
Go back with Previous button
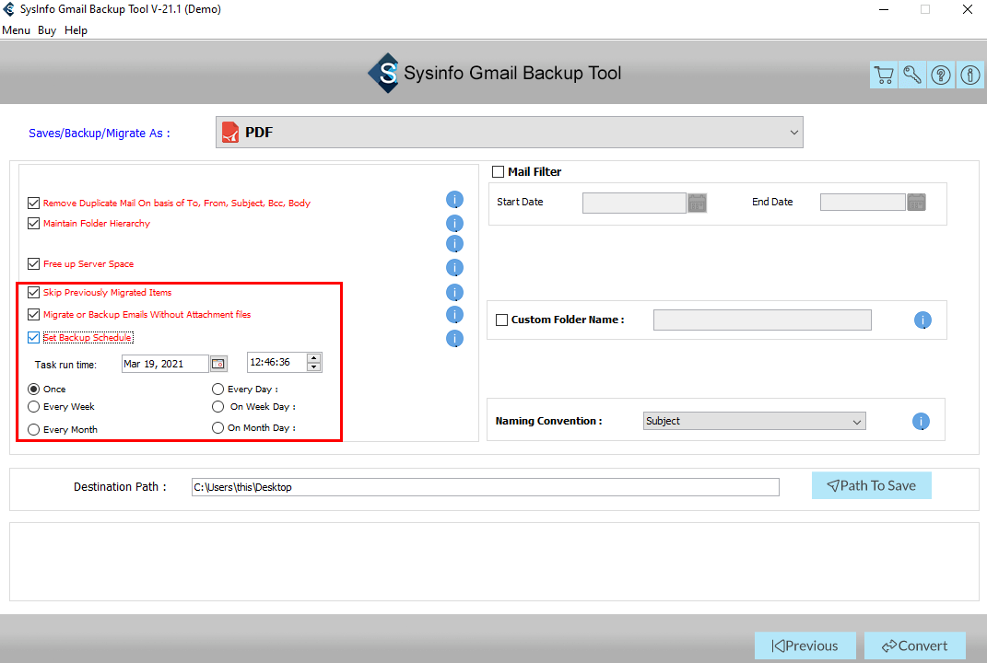click(805, 646)
